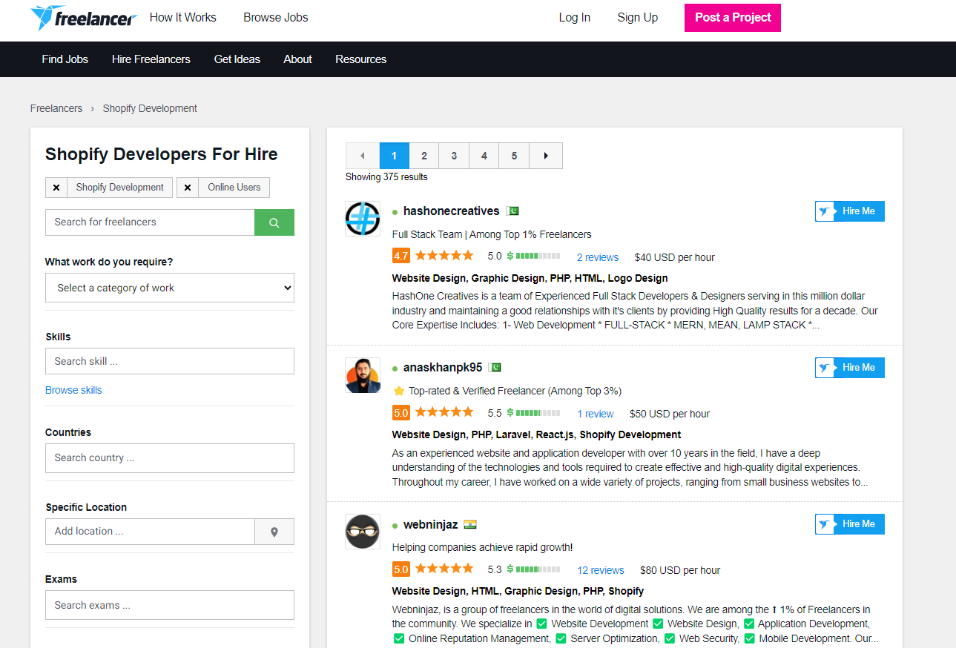Click the location pin icon button
Screen dimensions: 956x648
pyautogui.click(x=274, y=532)
